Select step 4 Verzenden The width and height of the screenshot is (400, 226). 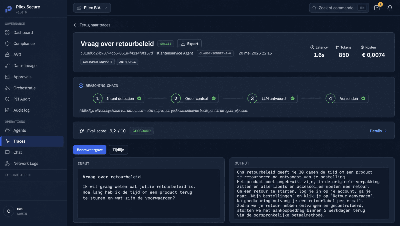(347, 98)
